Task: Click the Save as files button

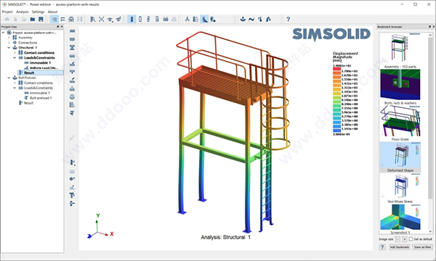Action: click(x=422, y=246)
